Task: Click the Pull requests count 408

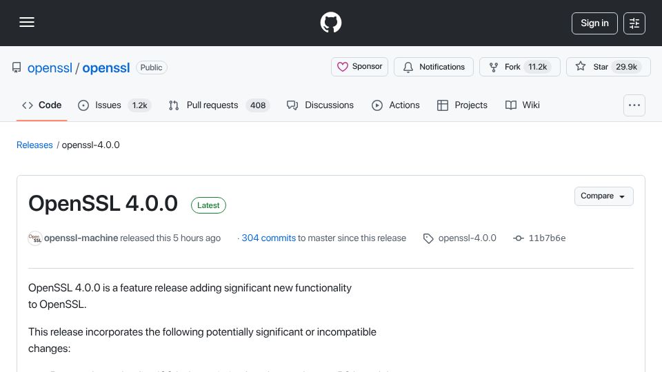Action: (x=257, y=105)
